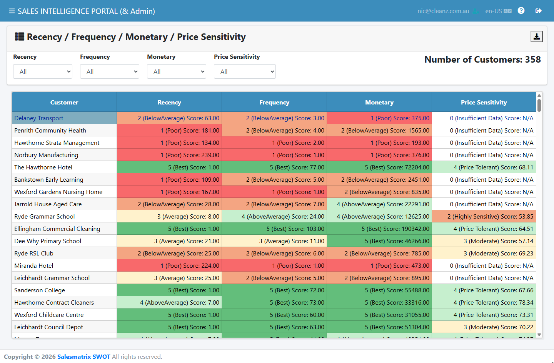This screenshot has width=554, height=363.
Task: Click The Hawthorne Hotel monetary 72204.00 cell
Action: click(x=379, y=167)
